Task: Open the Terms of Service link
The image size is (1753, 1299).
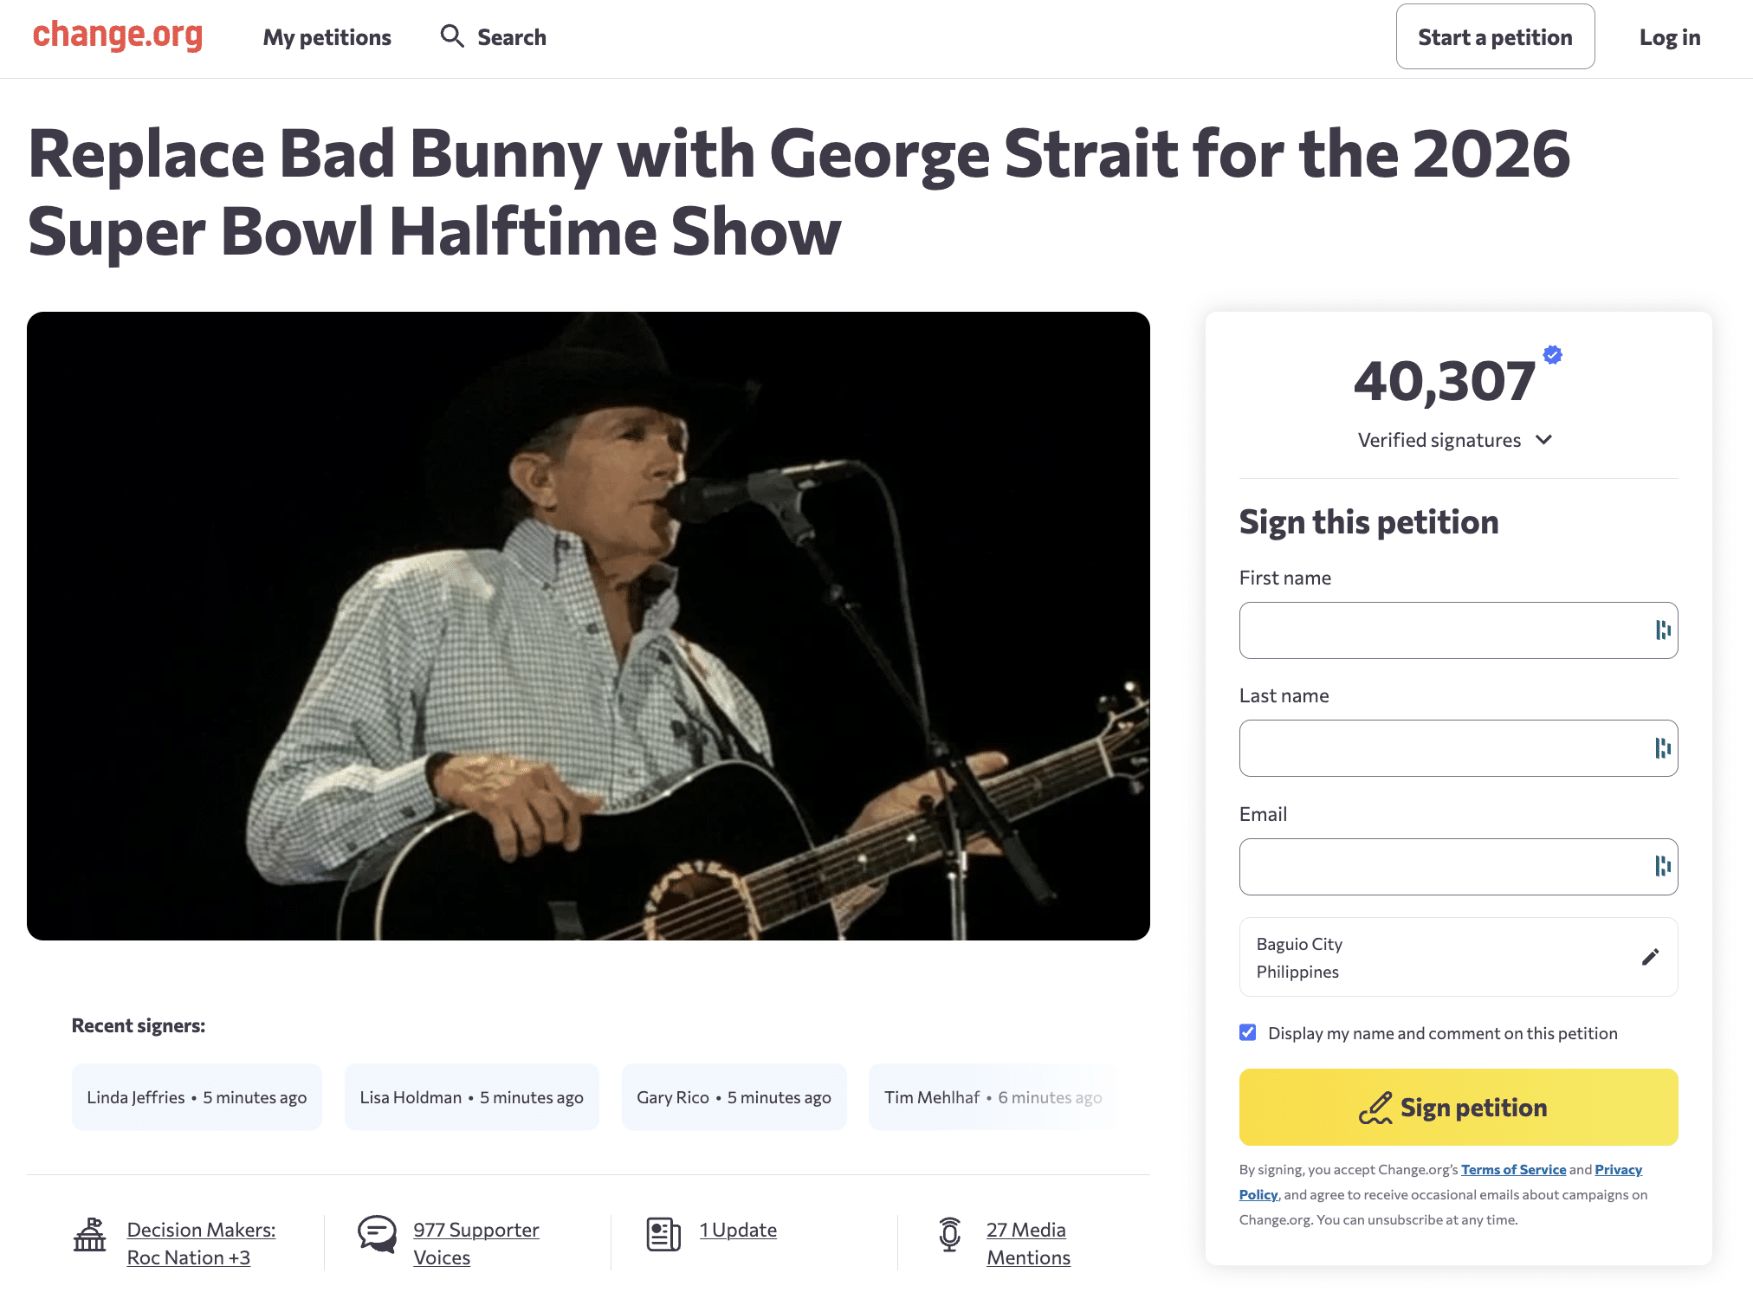Action: click(1513, 1169)
